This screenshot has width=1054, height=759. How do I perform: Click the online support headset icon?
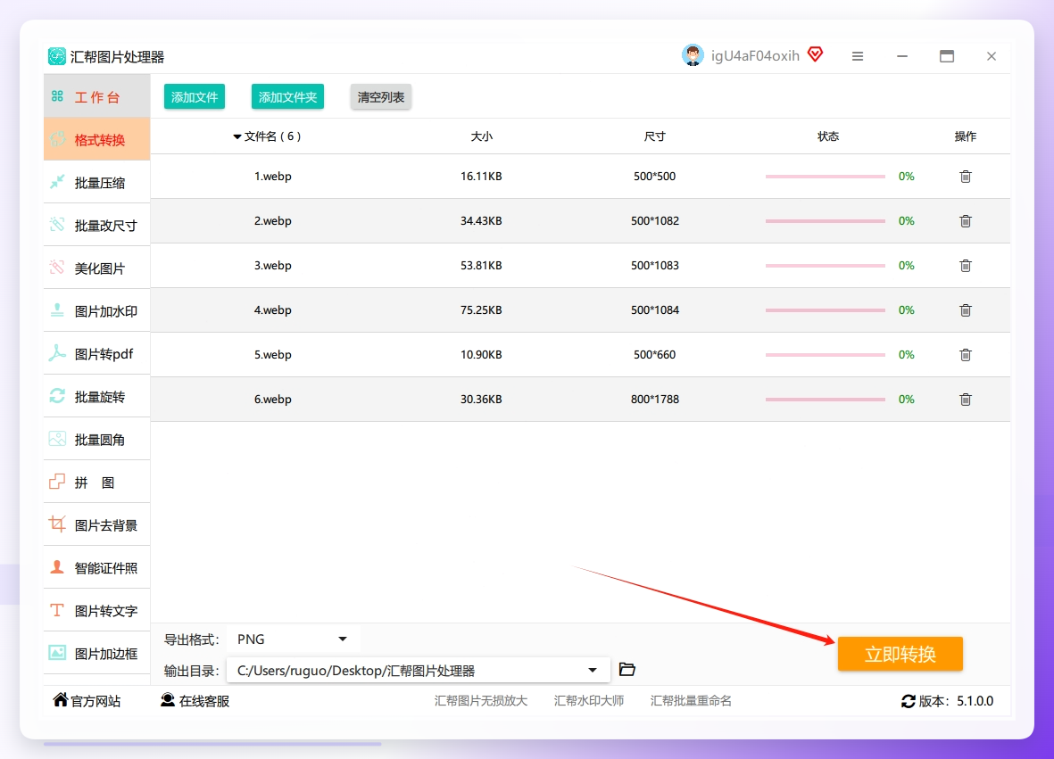(x=168, y=700)
